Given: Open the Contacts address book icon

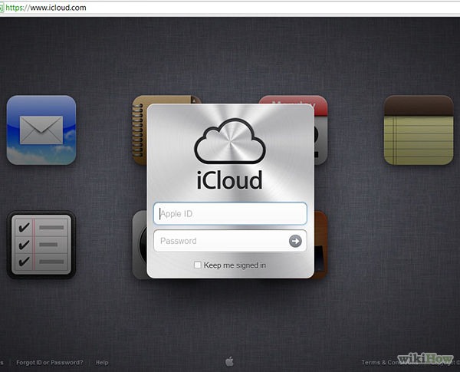Looking at the screenshot, I should (139, 130).
